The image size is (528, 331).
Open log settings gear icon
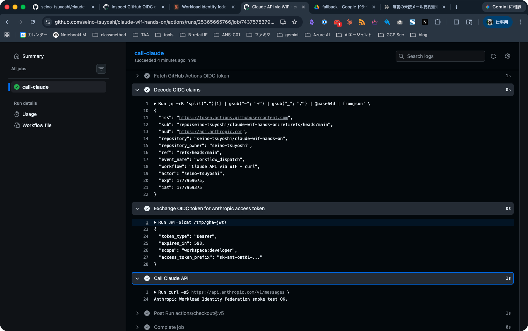508,56
